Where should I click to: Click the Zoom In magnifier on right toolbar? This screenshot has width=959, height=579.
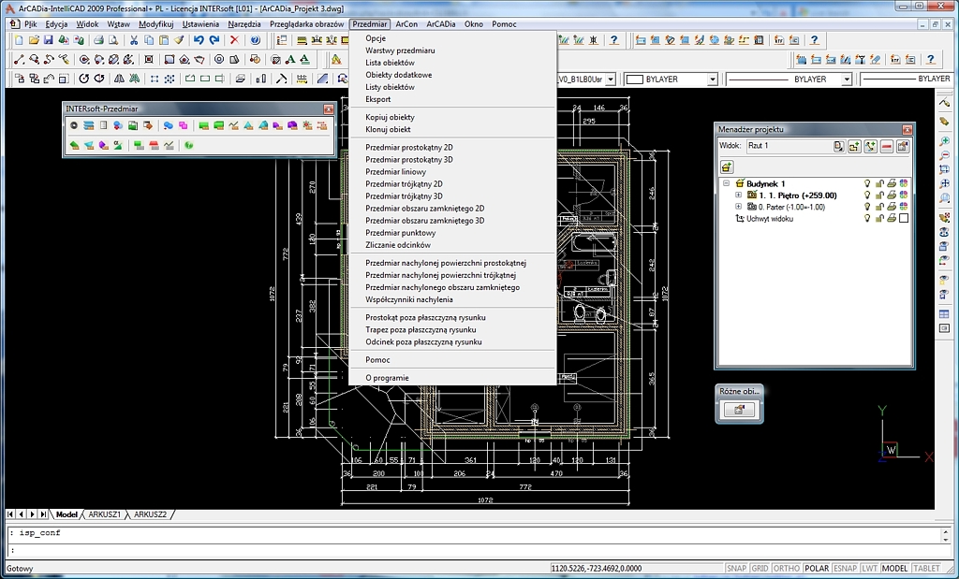point(944,141)
